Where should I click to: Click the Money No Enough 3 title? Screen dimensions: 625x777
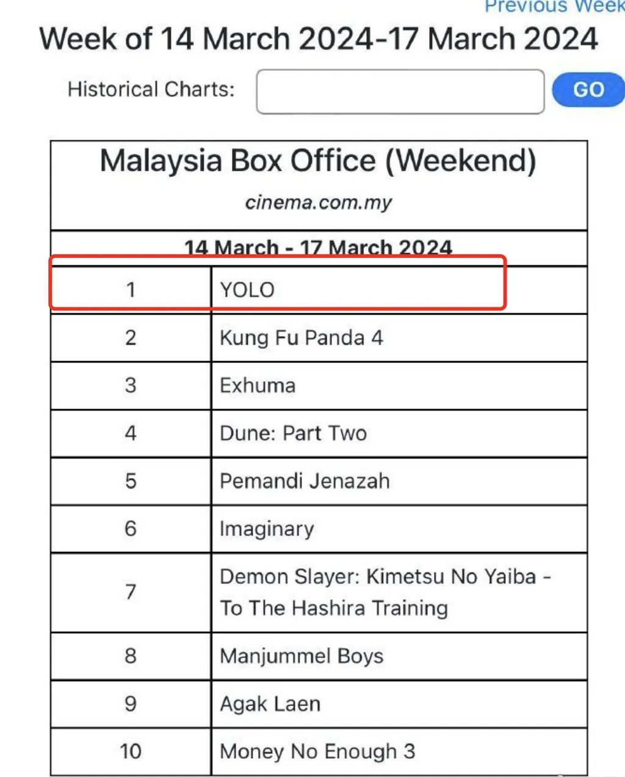(x=317, y=751)
